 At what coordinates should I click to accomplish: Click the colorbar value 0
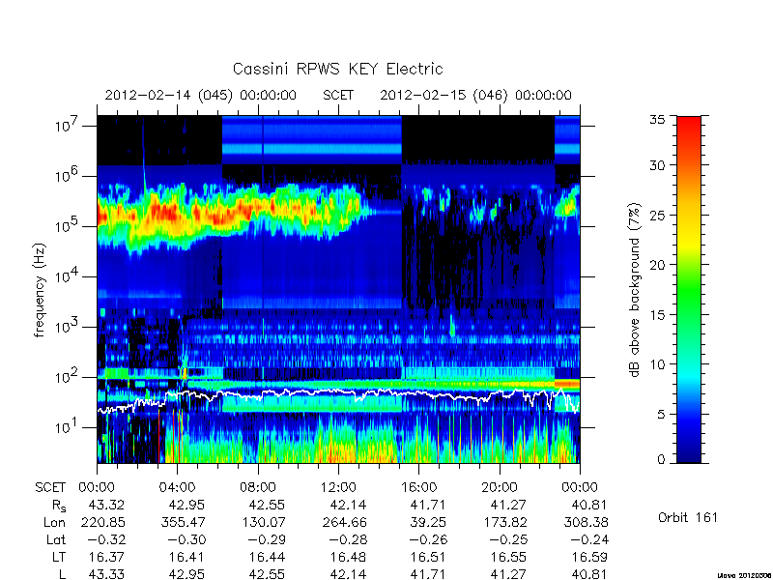pyautogui.click(x=661, y=459)
